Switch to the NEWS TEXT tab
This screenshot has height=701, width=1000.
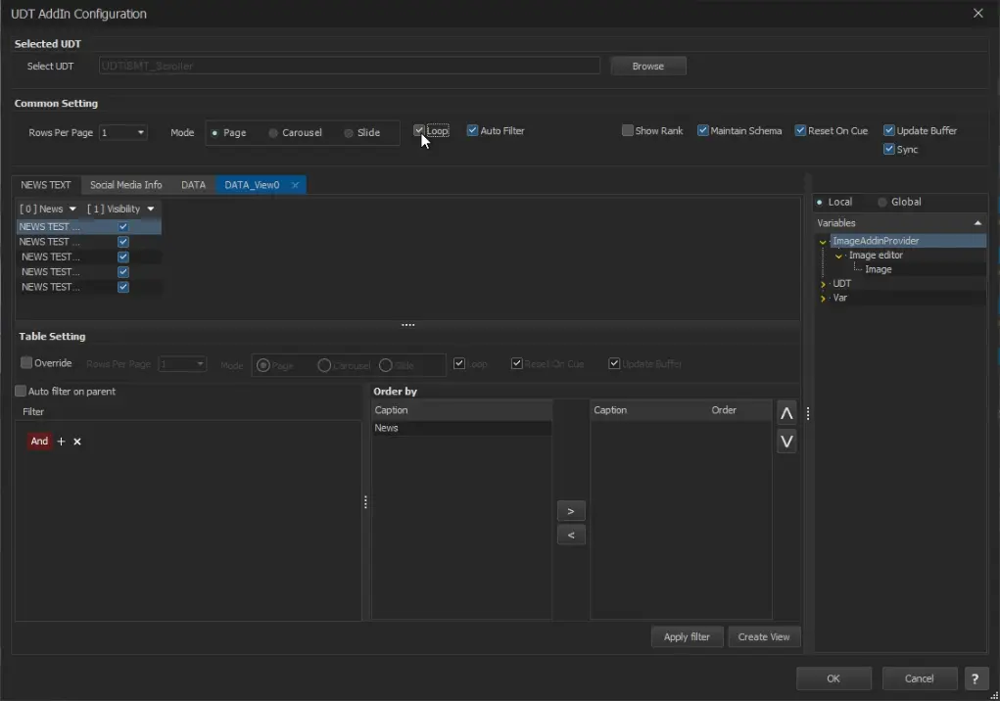tap(46, 185)
